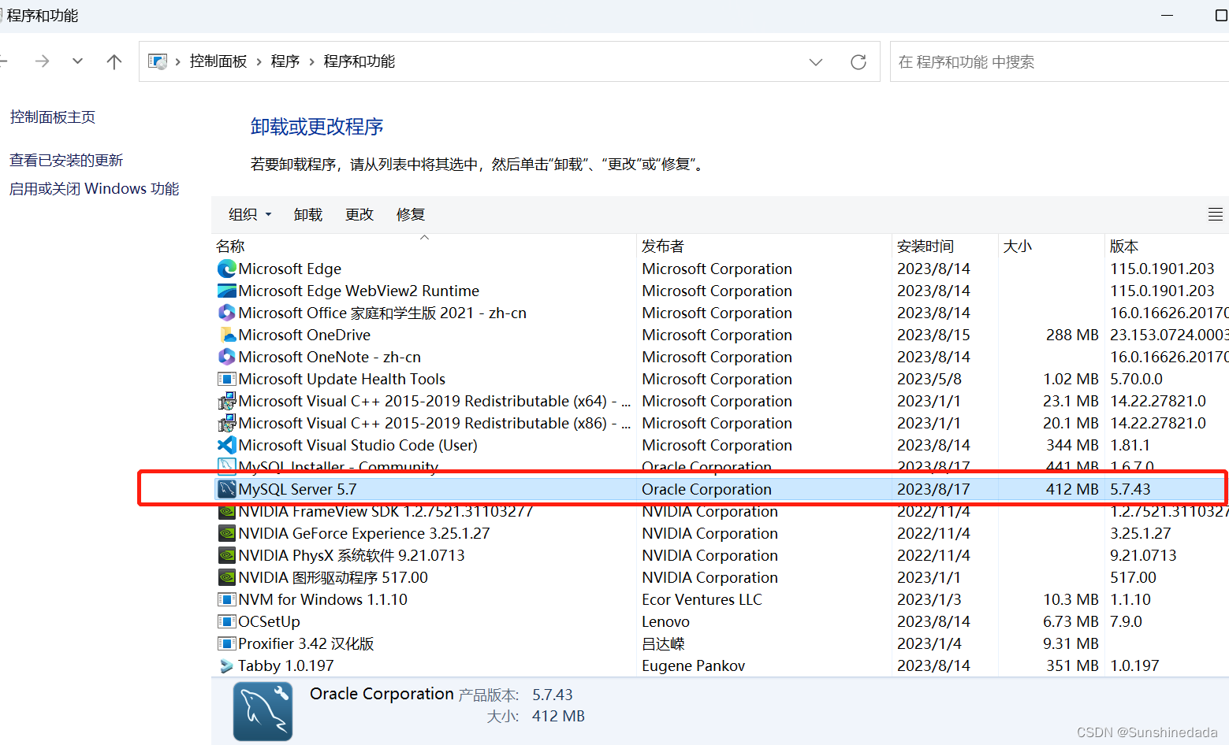The width and height of the screenshot is (1229, 745).
Task: Click the Microsoft Update Health Tools icon
Action: 227,379
